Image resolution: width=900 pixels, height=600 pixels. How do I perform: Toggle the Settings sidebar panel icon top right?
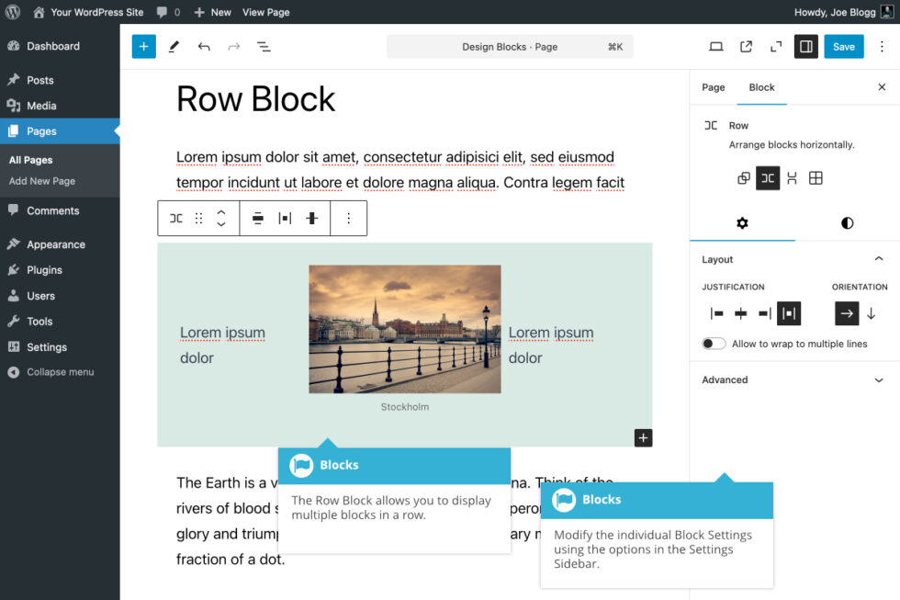pos(805,46)
